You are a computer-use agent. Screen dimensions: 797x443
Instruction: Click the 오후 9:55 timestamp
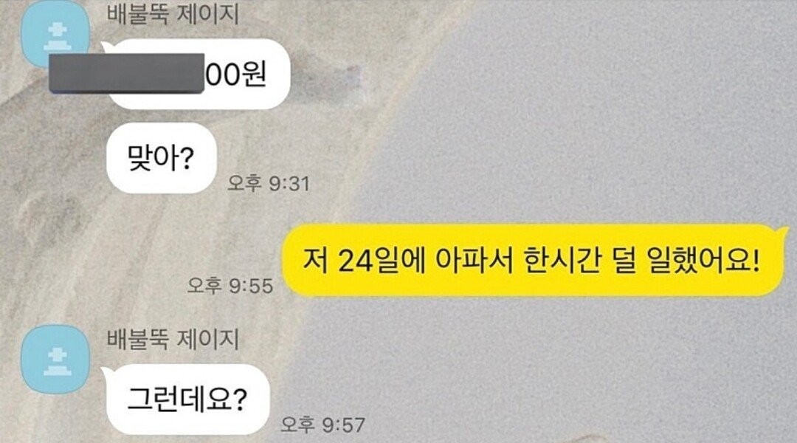[x=230, y=286]
